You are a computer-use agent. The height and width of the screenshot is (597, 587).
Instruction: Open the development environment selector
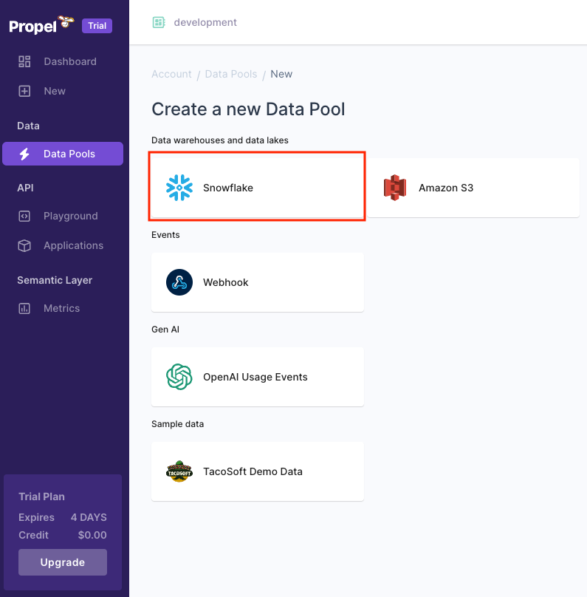click(x=194, y=22)
